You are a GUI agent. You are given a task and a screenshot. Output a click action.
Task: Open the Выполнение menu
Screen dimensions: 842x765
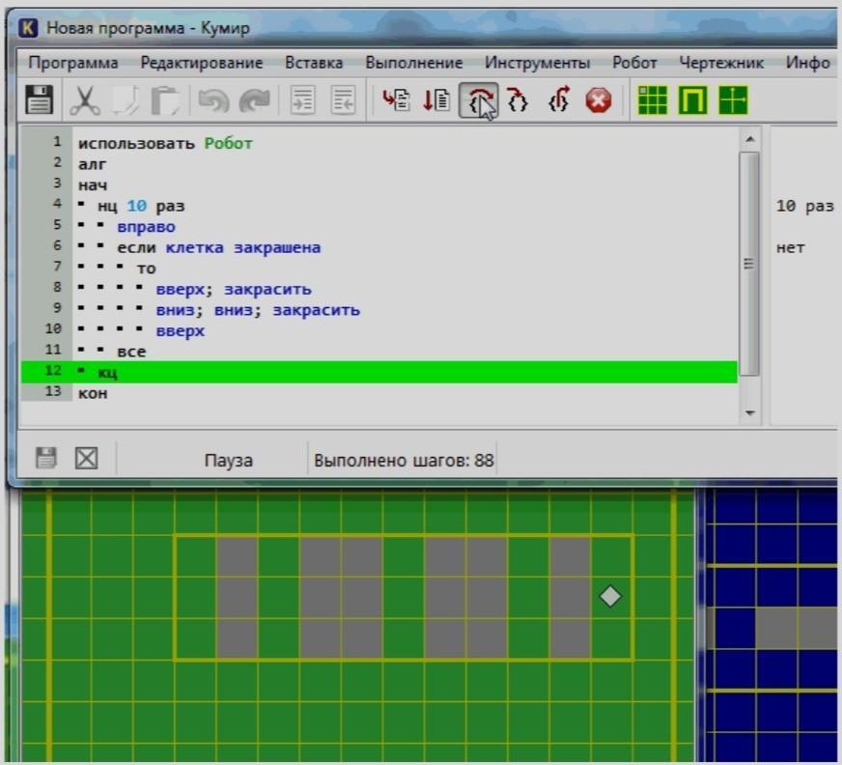pyautogui.click(x=413, y=63)
